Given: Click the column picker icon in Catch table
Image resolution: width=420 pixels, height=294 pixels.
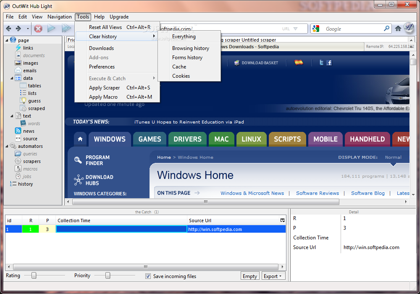Looking at the screenshot, I should [282, 220].
